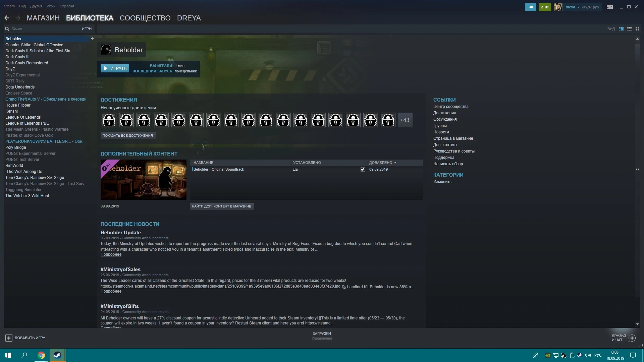The width and height of the screenshot is (644, 362).
Task: Open the РУС language indicator
Action: pos(598,355)
